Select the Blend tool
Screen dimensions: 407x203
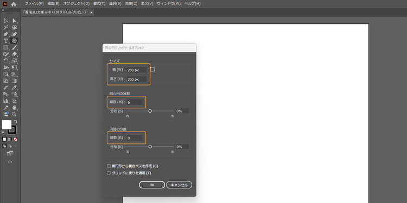(6, 94)
